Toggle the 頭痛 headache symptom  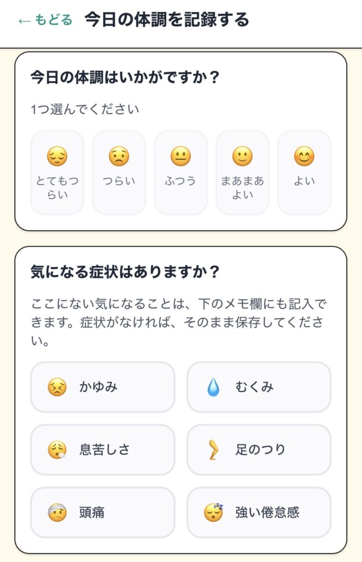[x=103, y=513]
